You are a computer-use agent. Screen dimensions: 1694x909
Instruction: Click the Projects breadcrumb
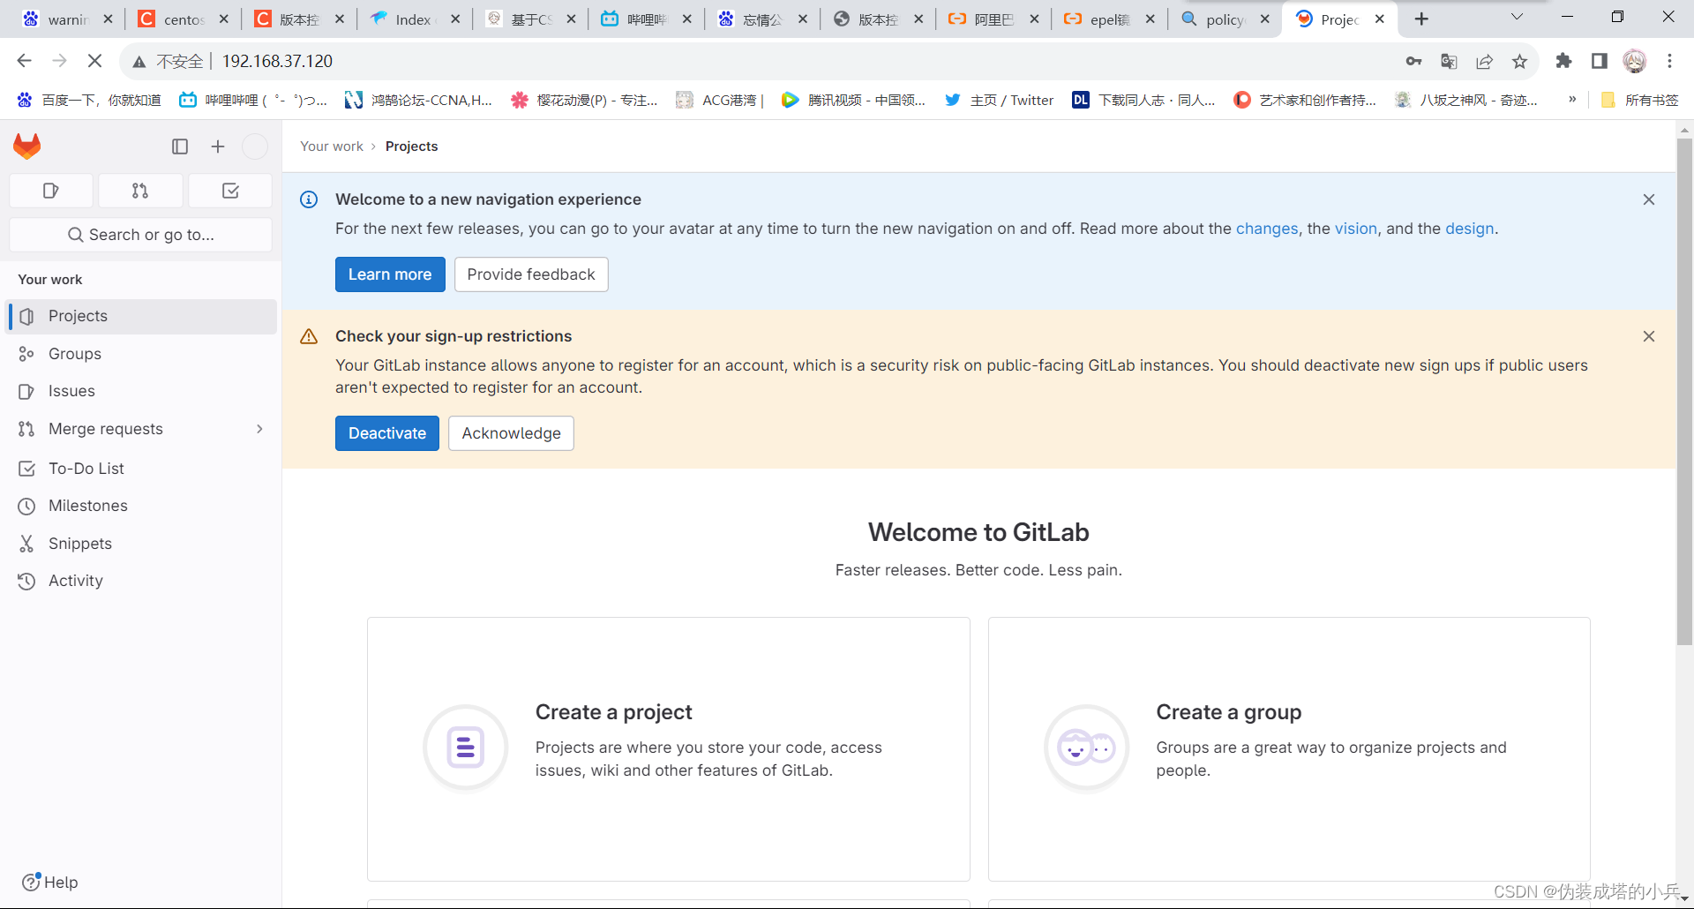tap(411, 146)
